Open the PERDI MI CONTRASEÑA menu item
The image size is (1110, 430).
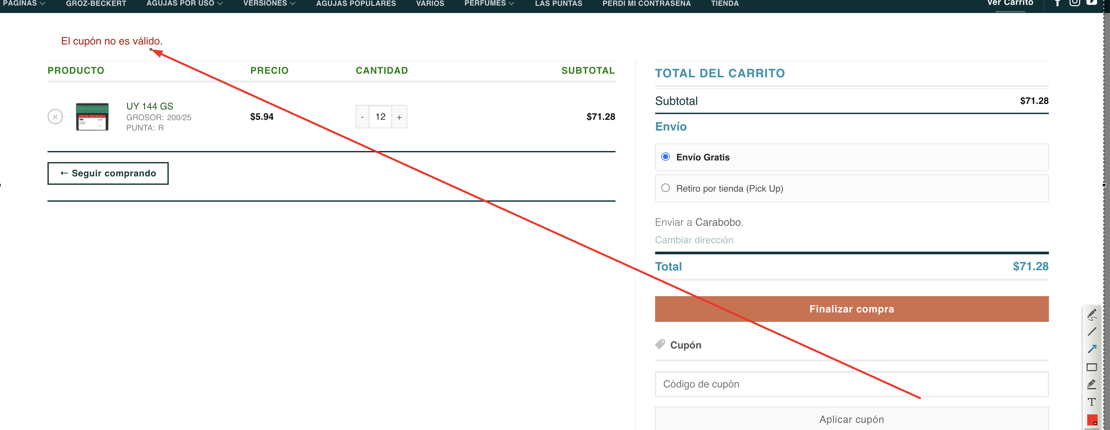pyautogui.click(x=646, y=4)
